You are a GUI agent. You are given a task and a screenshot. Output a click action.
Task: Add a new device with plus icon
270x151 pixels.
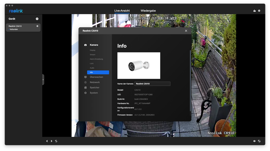click(x=37, y=19)
